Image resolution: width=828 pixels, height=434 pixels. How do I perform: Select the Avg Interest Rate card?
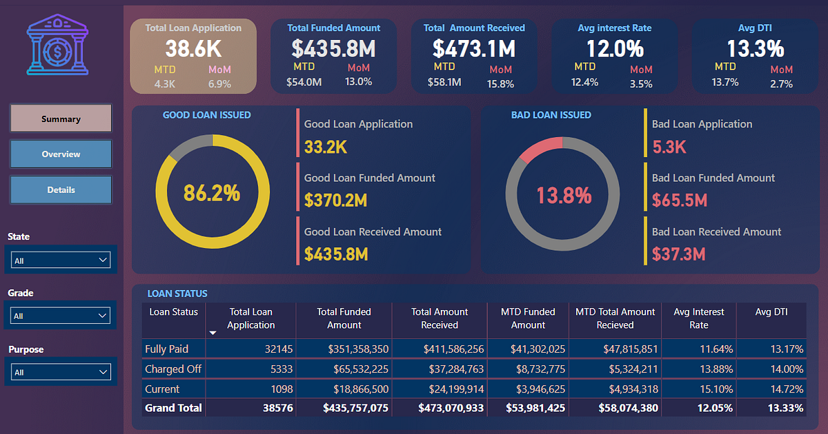tap(614, 55)
